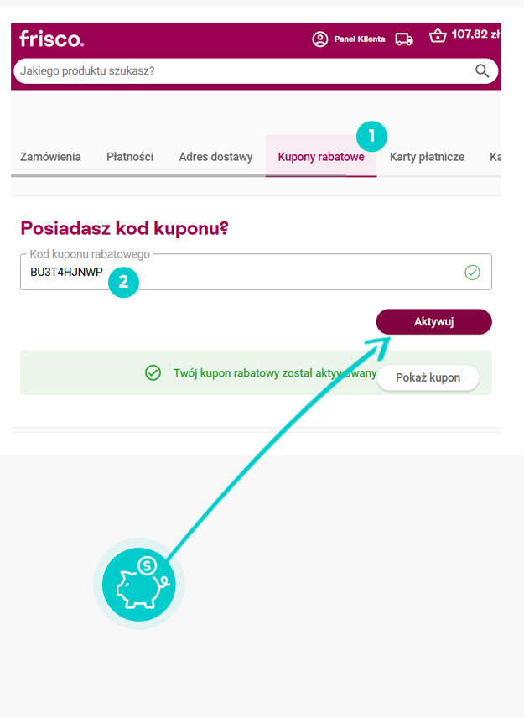Select the Kupony rabatowe tab

click(321, 157)
